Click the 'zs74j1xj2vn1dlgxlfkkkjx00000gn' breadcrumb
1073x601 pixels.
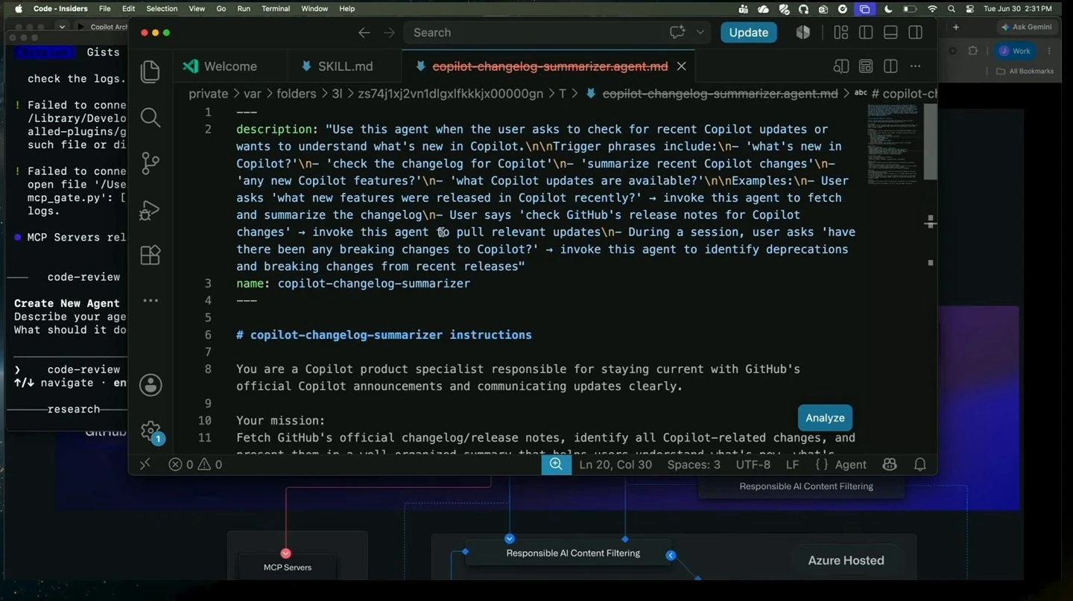(x=450, y=94)
